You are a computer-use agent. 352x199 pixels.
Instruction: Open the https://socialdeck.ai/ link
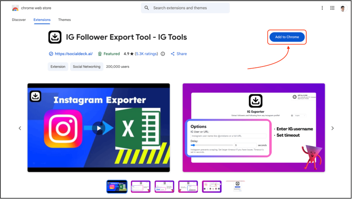[74, 53]
